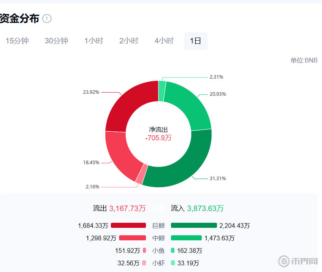Click the 小虾 outflow pink swatch
Screen dimensions: 322x272
(x=144, y=263)
